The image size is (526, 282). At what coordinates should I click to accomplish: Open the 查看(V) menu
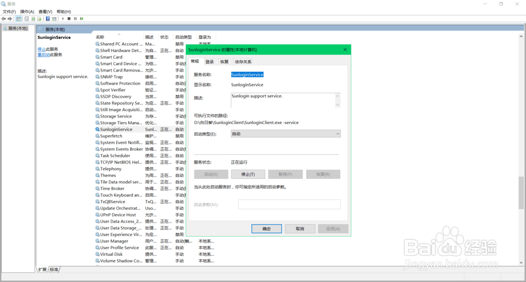coord(45,12)
